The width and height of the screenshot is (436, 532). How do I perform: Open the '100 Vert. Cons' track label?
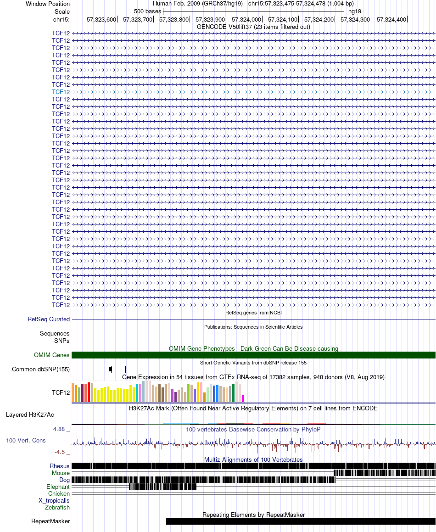tap(26, 440)
